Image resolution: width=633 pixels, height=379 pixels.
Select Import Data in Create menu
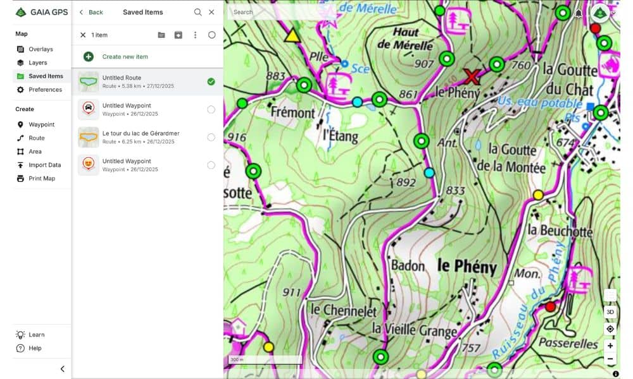pyautogui.click(x=44, y=165)
